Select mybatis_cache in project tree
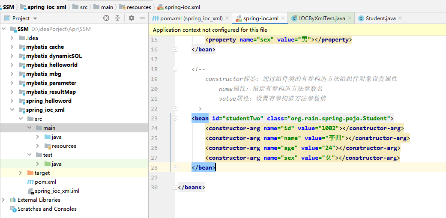 tap(45, 47)
